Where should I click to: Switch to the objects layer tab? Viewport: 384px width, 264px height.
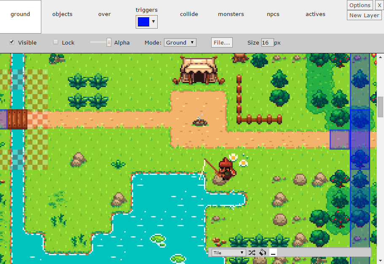pyautogui.click(x=62, y=14)
